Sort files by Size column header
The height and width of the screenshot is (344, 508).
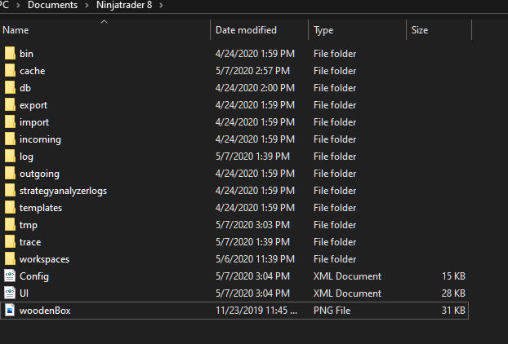(x=420, y=30)
